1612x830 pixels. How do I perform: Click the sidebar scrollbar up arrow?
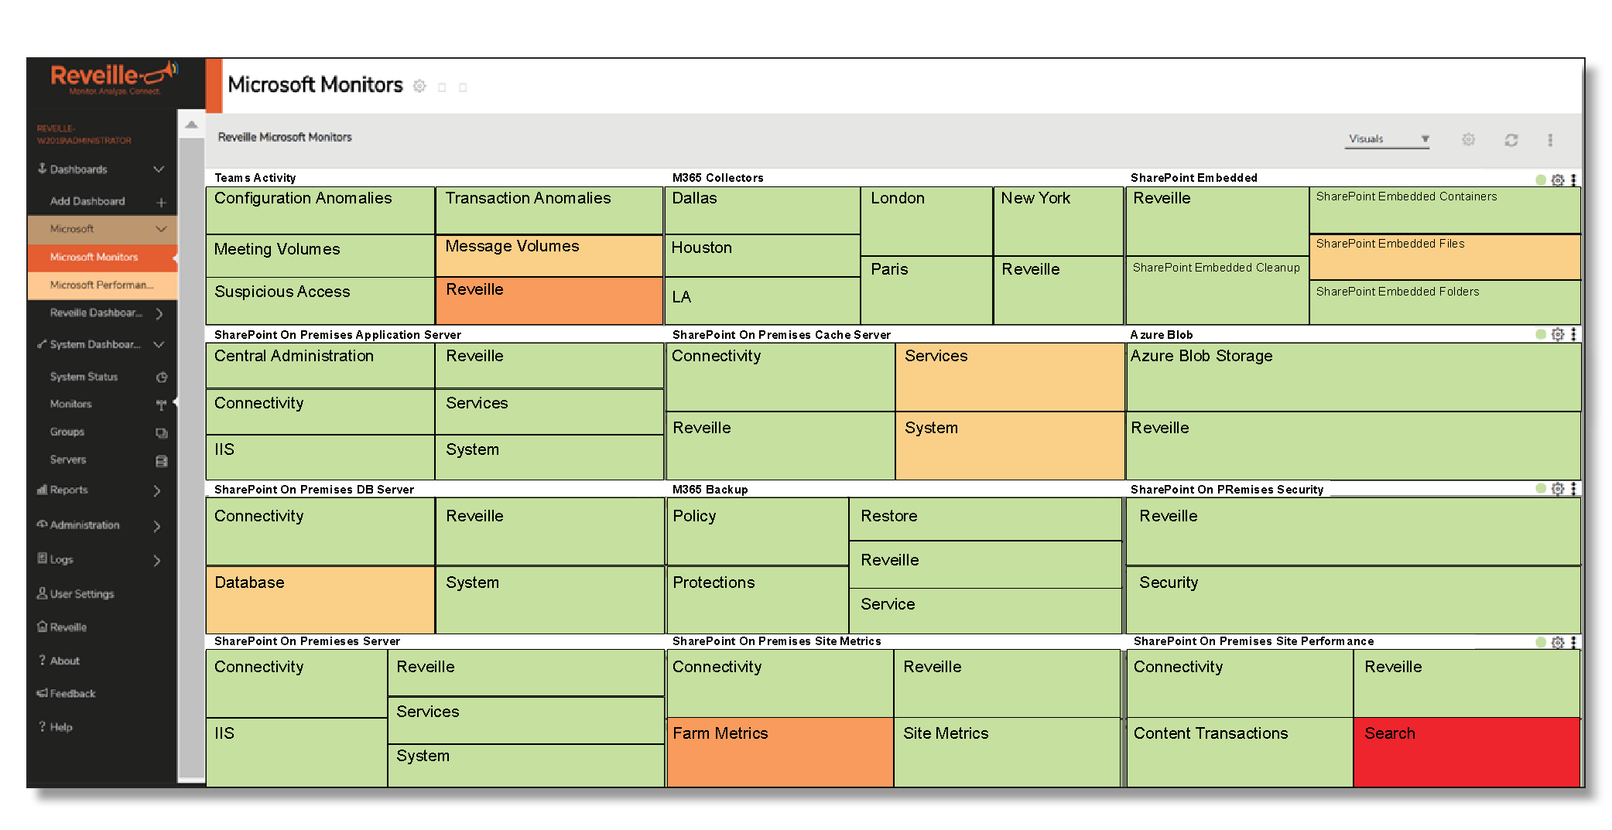click(x=191, y=125)
